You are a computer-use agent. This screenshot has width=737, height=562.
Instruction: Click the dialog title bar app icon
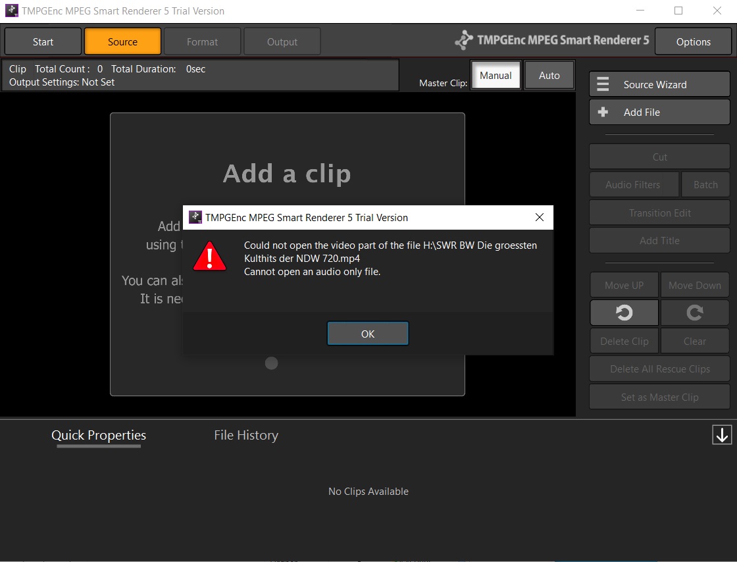tap(195, 217)
